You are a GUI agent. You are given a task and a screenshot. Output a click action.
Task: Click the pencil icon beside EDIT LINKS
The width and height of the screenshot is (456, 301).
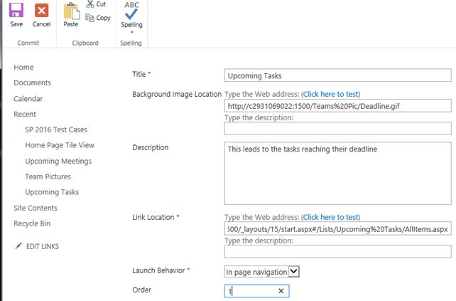pyautogui.click(x=18, y=246)
